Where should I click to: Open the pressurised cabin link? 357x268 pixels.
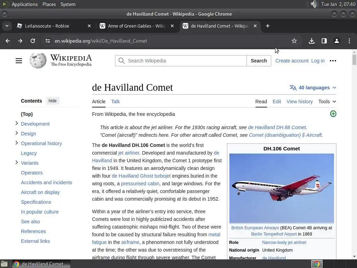140,184
